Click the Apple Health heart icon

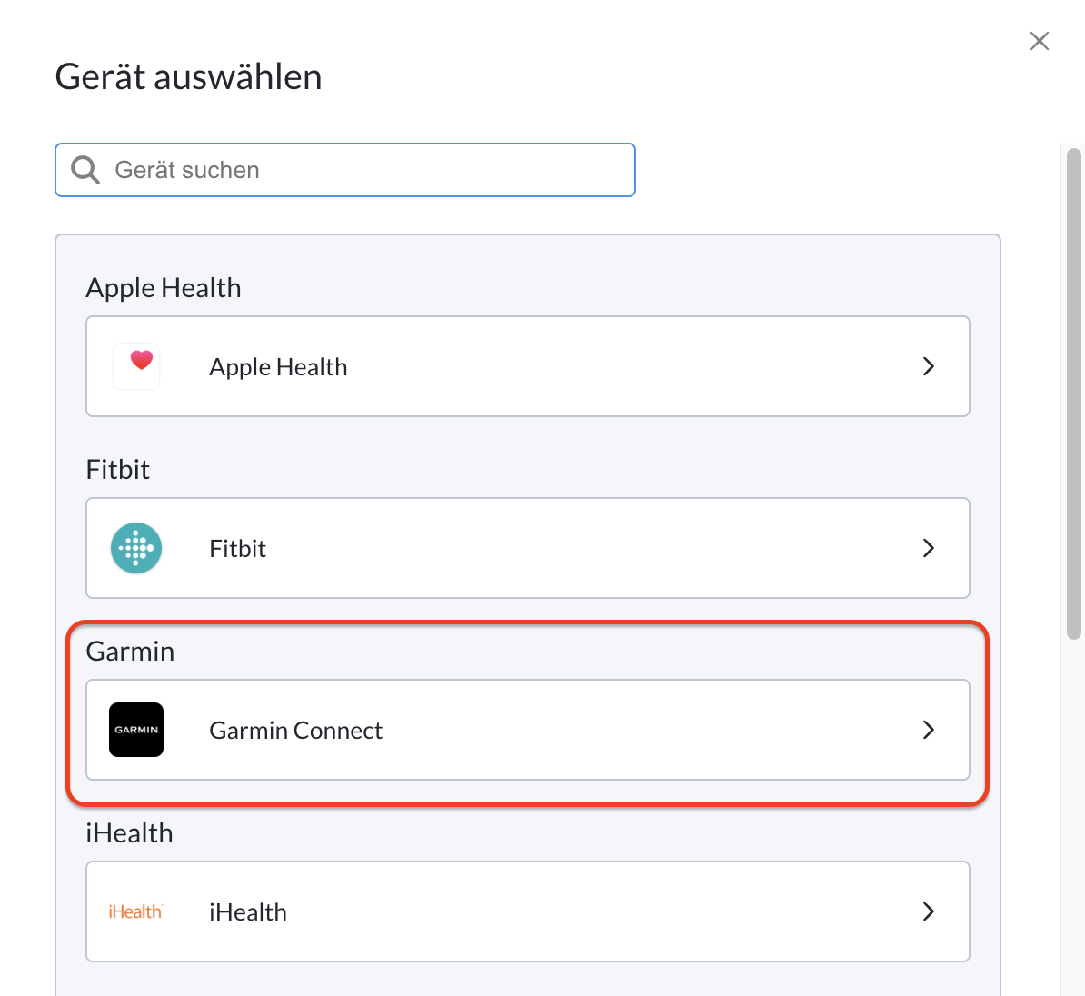point(136,366)
